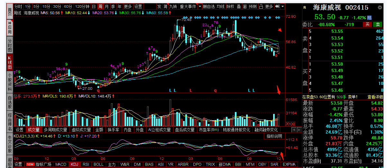This screenshot has height=168, width=387.
Task: Open the 更多 menu next to the lock icon
Action: click(269, 6)
